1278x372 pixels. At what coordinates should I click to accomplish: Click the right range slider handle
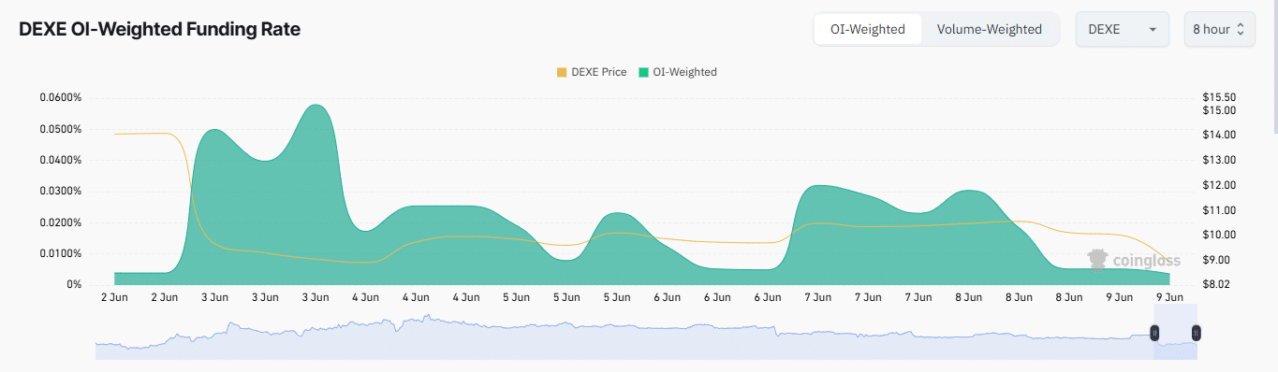click(1196, 332)
